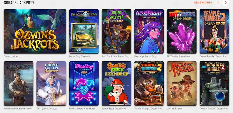This screenshot has height=113, width=233.
Task: Launch Frost Queen Jackpots tile
Action: point(51,84)
